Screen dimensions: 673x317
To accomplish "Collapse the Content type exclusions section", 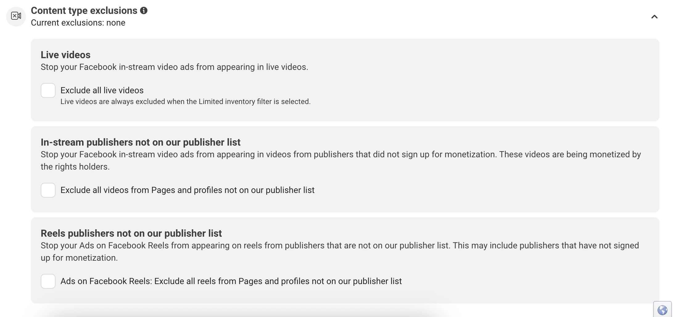I will point(654,16).
